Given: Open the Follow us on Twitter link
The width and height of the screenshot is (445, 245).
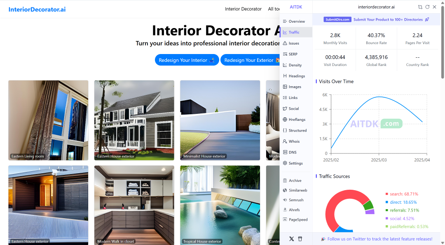Looking at the screenshot, I should (x=380, y=239).
